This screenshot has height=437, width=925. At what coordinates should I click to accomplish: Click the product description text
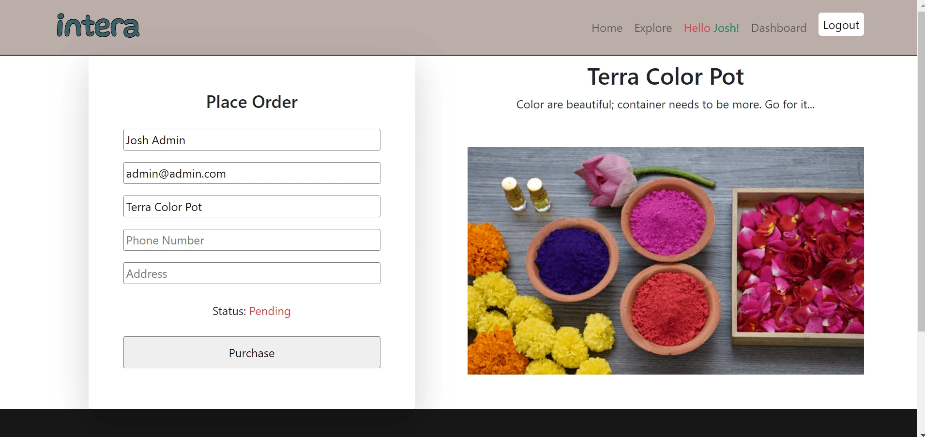[665, 105]
